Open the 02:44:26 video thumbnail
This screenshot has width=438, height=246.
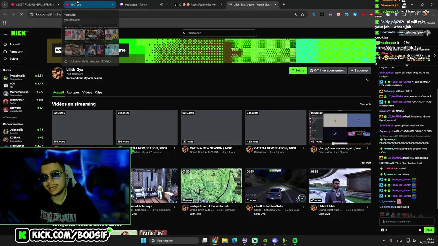click(147, 127)
